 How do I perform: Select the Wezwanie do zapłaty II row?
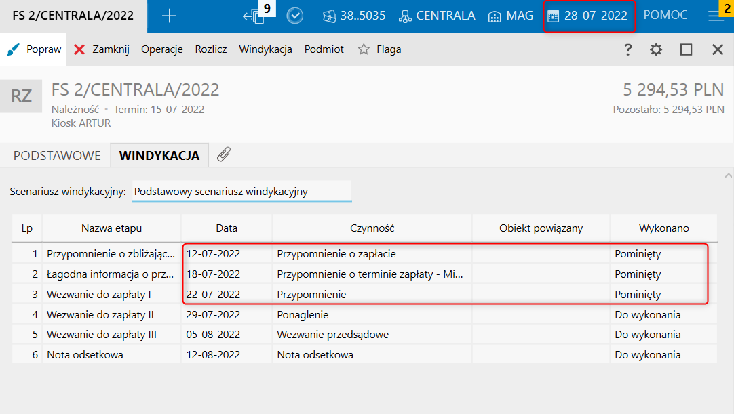click(x=364, y=314)
